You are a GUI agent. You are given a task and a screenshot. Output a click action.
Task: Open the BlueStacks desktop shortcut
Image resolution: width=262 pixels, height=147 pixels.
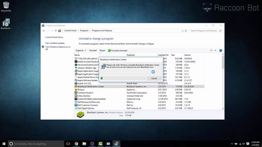[x=6, y=24]
